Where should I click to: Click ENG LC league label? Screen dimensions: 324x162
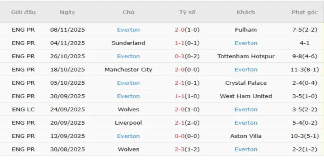[23, 109]
